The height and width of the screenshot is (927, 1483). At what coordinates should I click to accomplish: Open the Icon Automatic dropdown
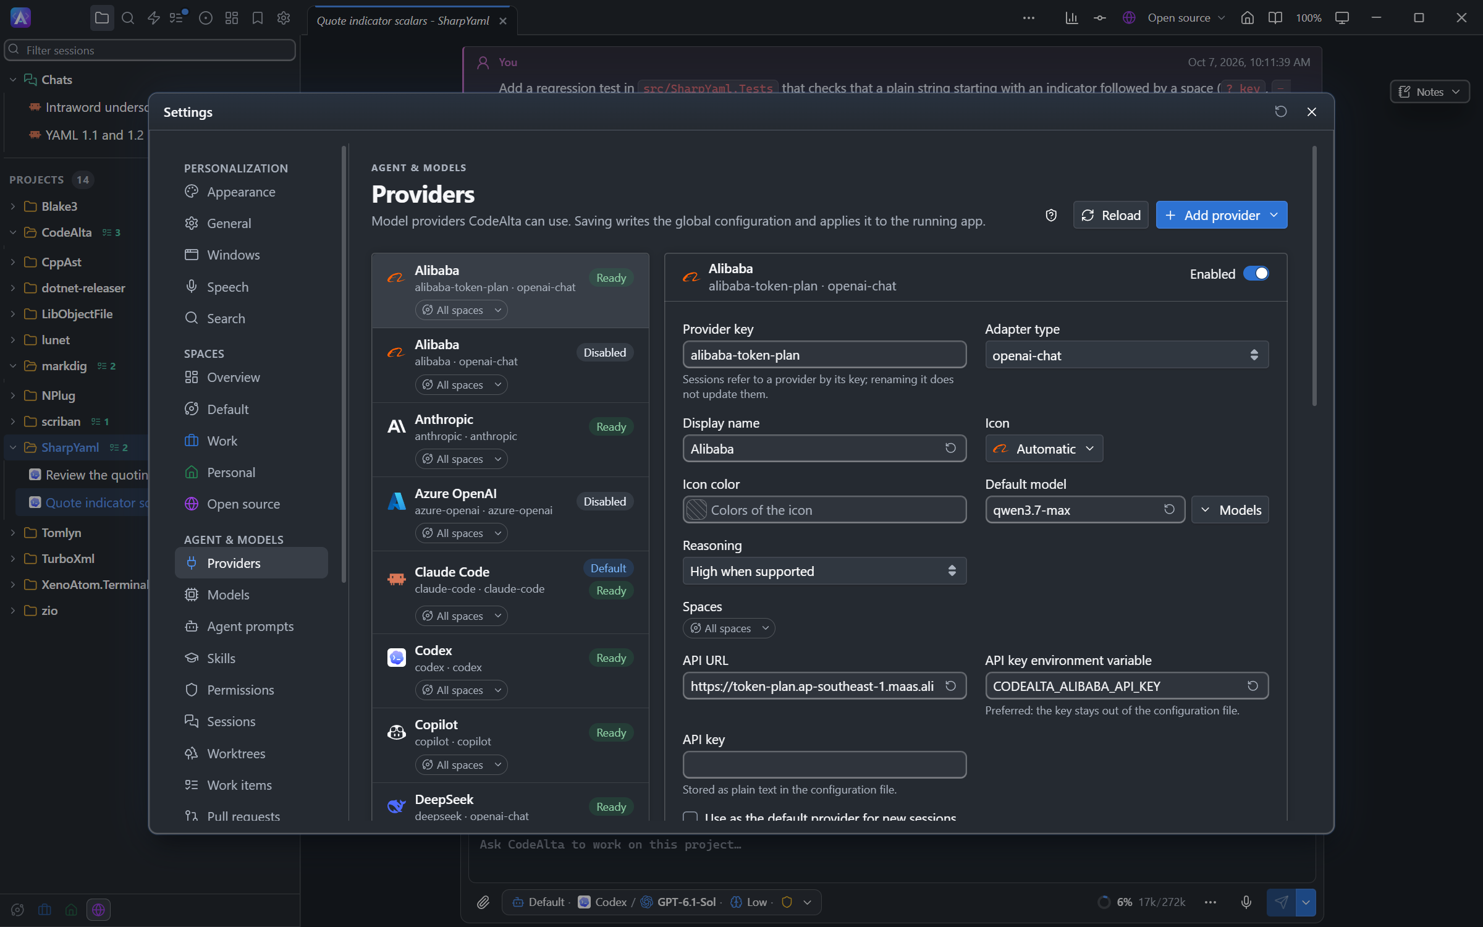pyautogui.click(x=1044, y=449)
